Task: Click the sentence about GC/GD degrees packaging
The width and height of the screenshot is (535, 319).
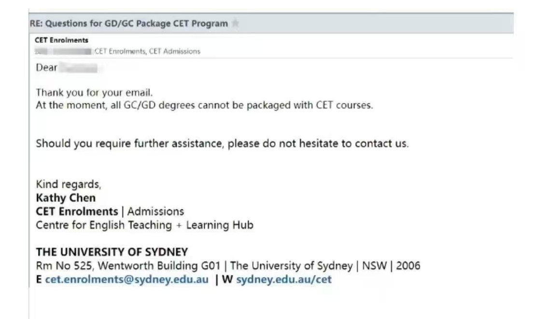Action: tap(204, 105)
